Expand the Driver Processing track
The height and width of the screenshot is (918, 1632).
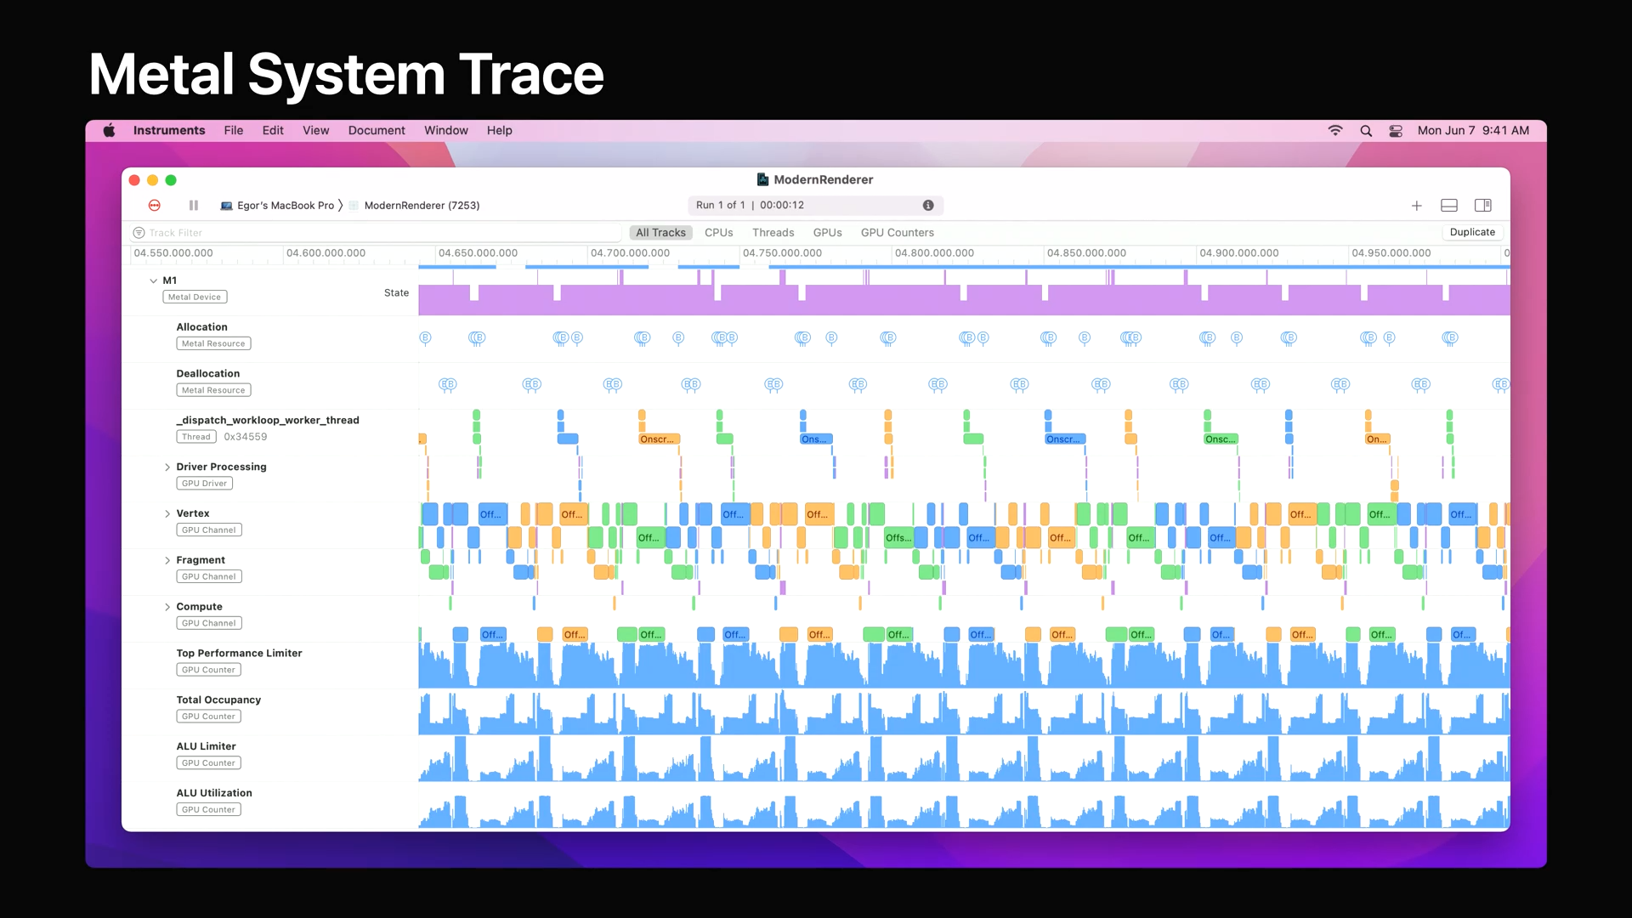[167, 467]
